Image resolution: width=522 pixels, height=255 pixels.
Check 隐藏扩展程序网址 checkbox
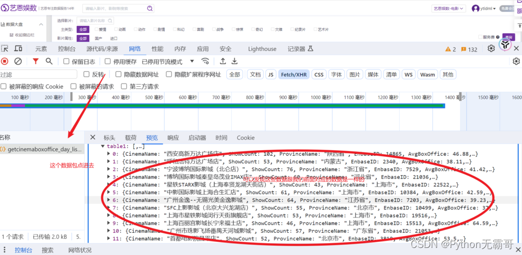point(169,74)
